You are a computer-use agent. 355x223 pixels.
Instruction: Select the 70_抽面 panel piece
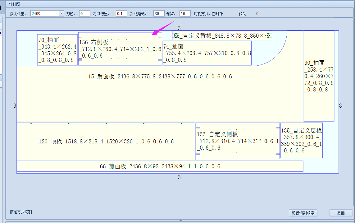coord(57,50)
